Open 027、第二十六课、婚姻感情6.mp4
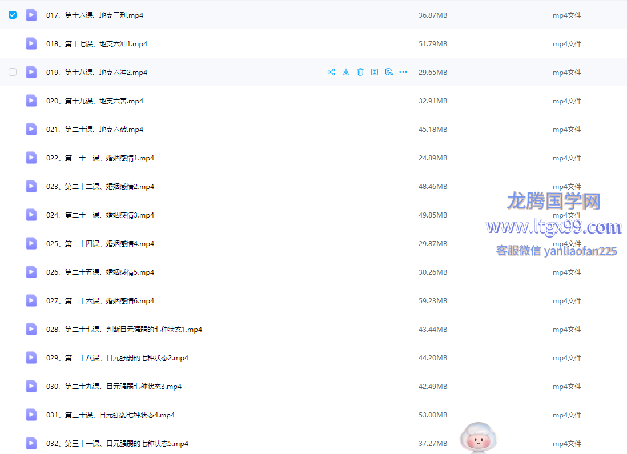 [100, 301]
